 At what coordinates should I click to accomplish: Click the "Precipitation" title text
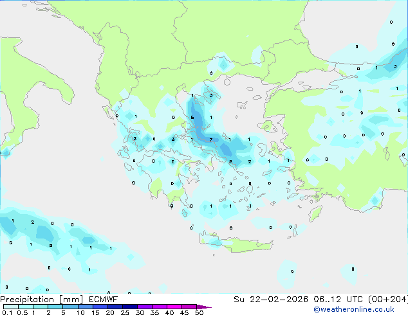coord(27,300)
